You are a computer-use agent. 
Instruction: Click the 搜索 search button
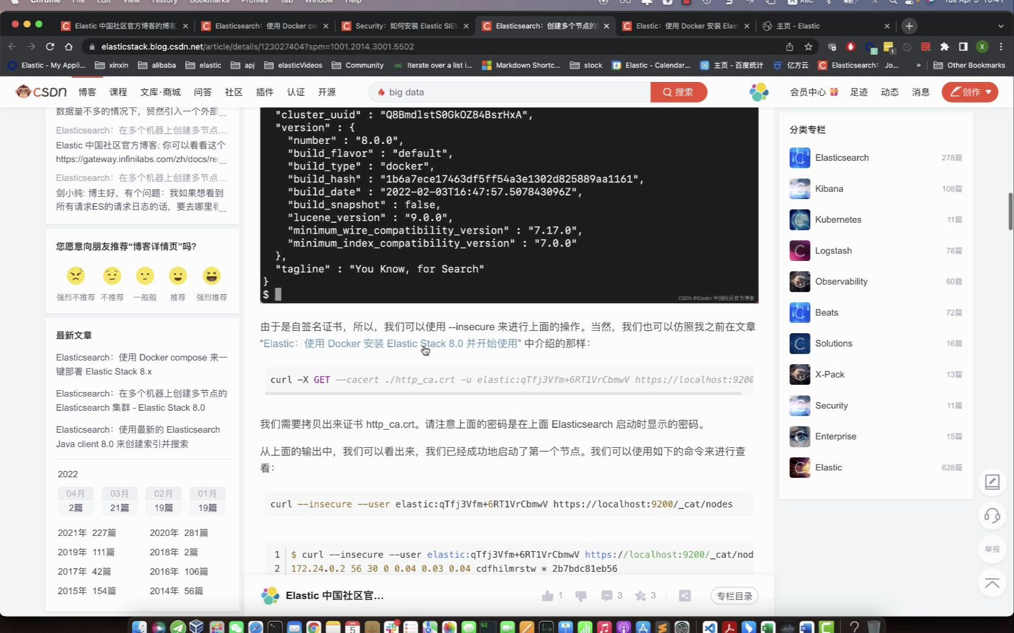[678, 92]
